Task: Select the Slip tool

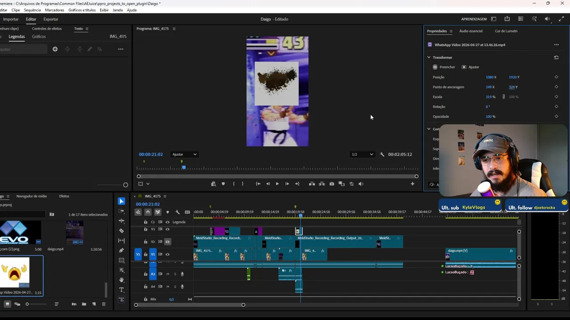Action: [x=122, y=240]
